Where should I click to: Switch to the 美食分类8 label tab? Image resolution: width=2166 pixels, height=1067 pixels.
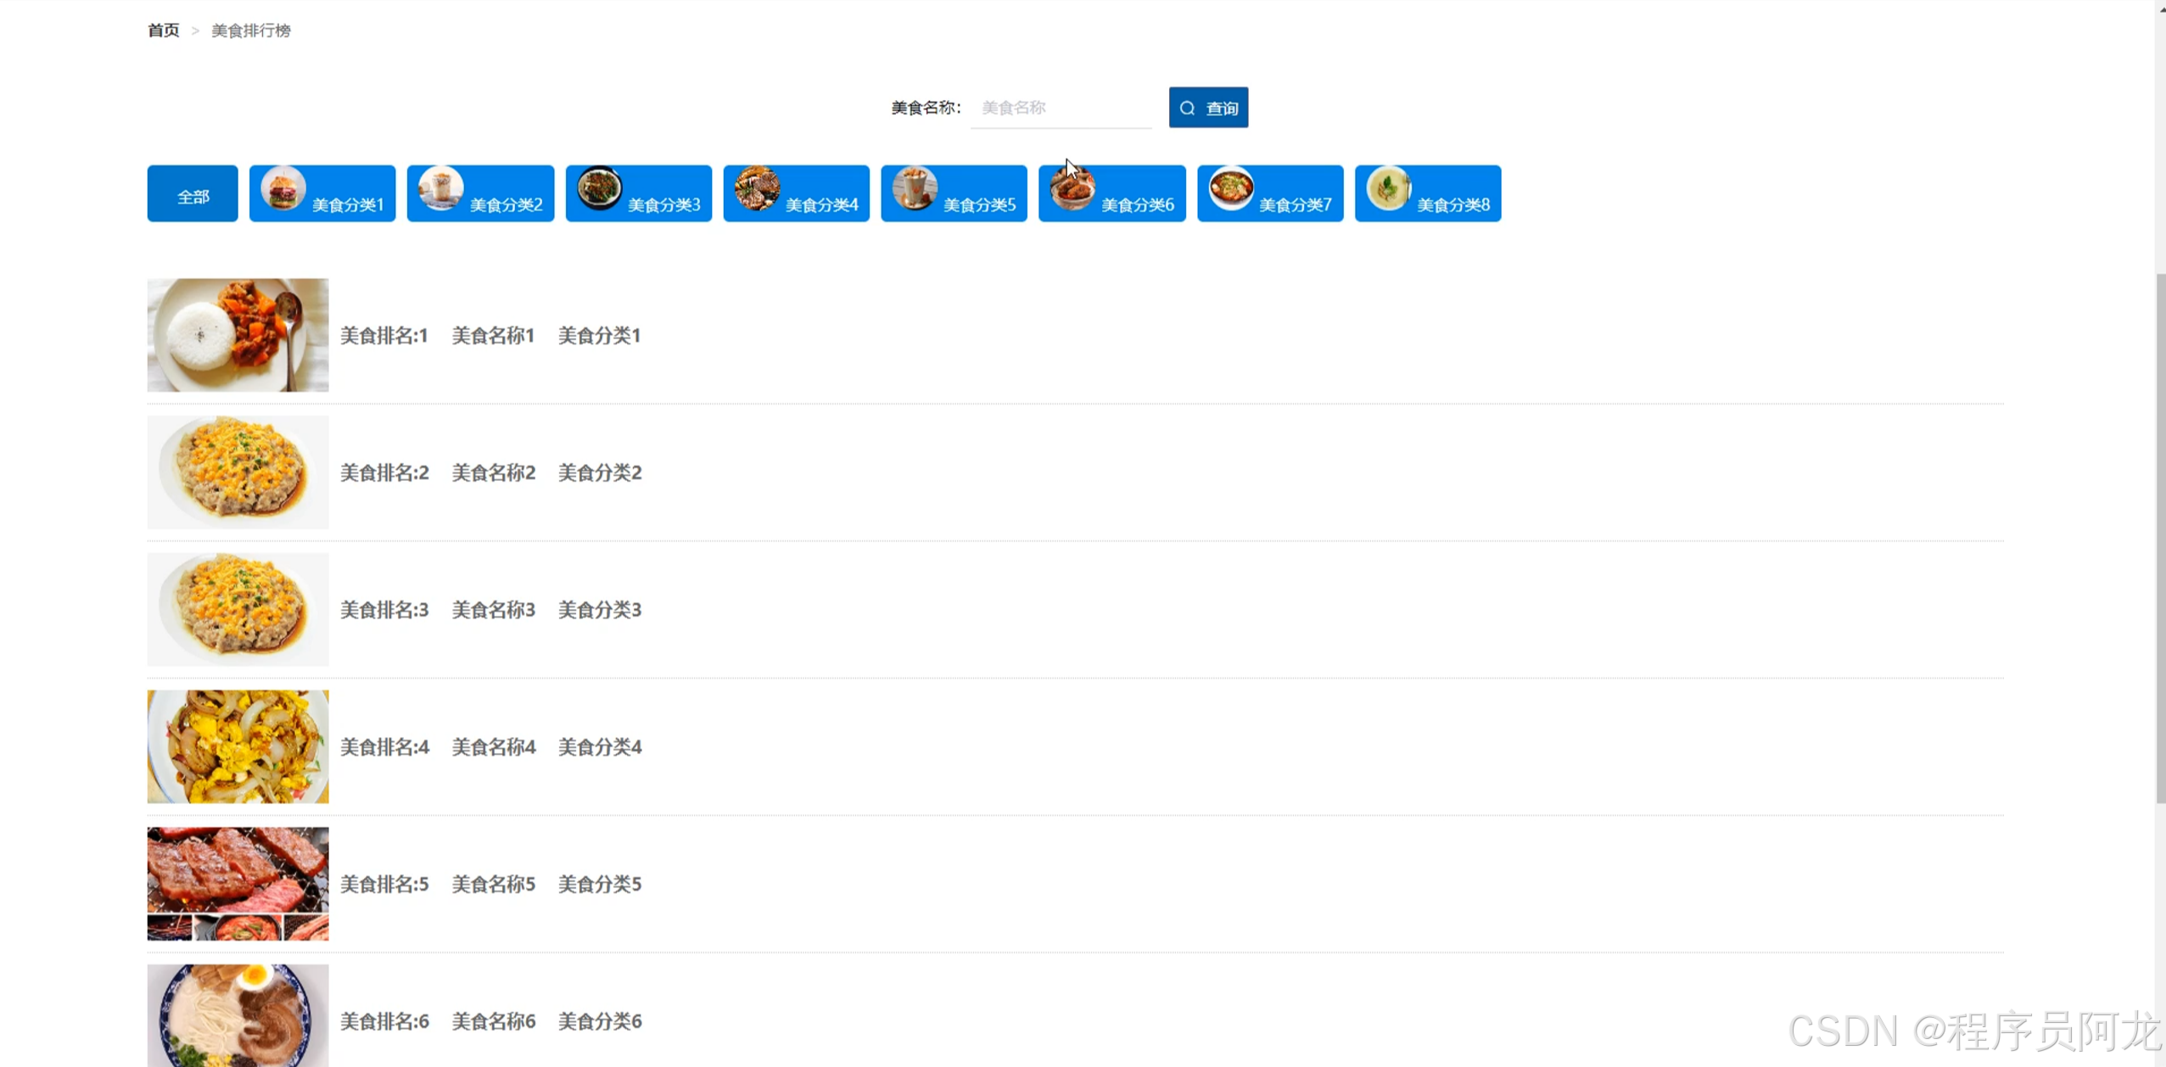pyautogui.click(x=1452, y=204)
